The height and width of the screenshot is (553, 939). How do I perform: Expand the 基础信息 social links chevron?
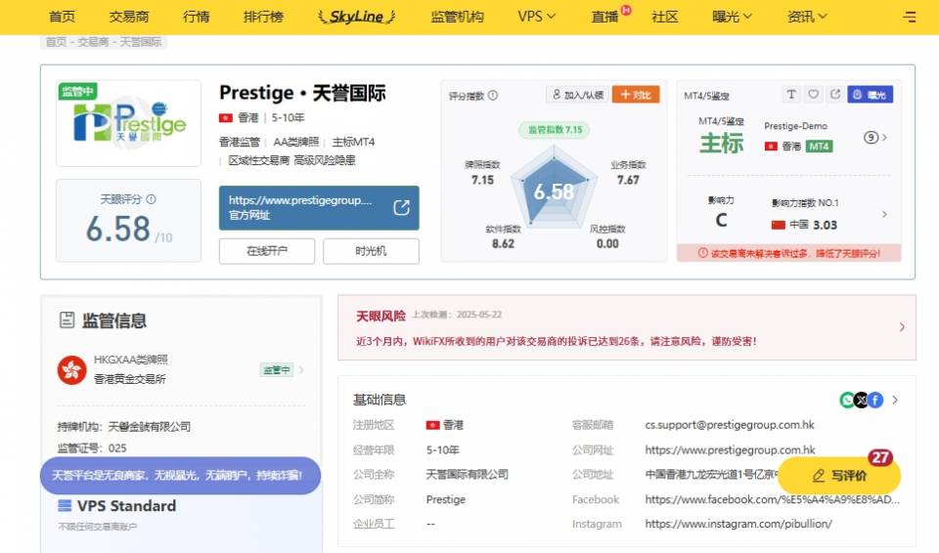click(x=895, y=400)
